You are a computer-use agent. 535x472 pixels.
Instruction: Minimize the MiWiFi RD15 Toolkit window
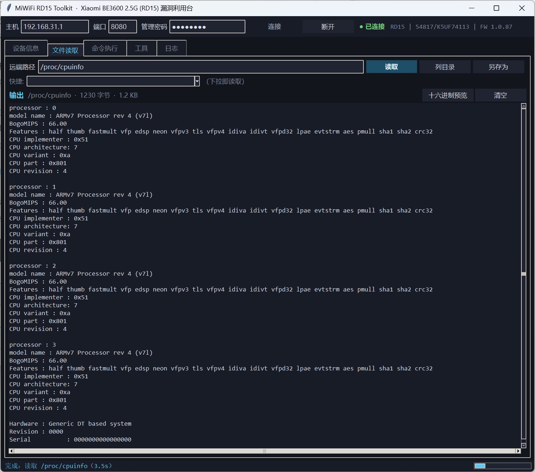pyautogui.click(x=471, y=8)
